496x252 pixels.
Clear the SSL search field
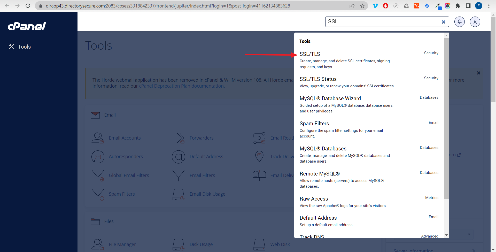tap(444, 22)
